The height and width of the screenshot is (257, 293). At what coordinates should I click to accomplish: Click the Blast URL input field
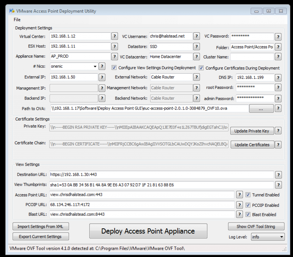142,214
